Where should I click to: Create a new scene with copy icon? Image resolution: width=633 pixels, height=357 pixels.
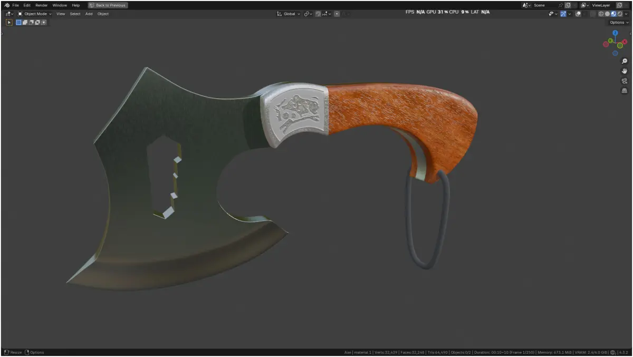pyautogui.click(x=568, y=5)
